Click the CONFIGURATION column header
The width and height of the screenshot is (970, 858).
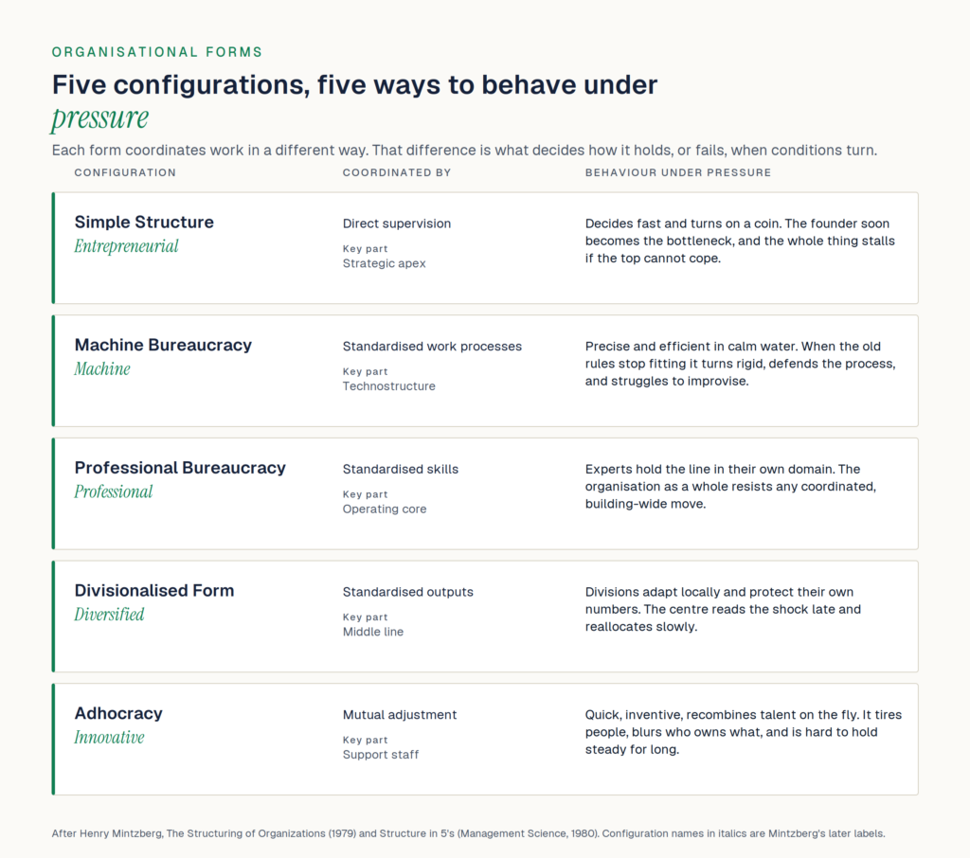pyautogui.click(x=125, y=172)
